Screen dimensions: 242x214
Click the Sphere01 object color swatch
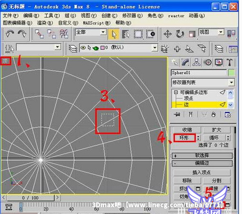click(231, 72)
